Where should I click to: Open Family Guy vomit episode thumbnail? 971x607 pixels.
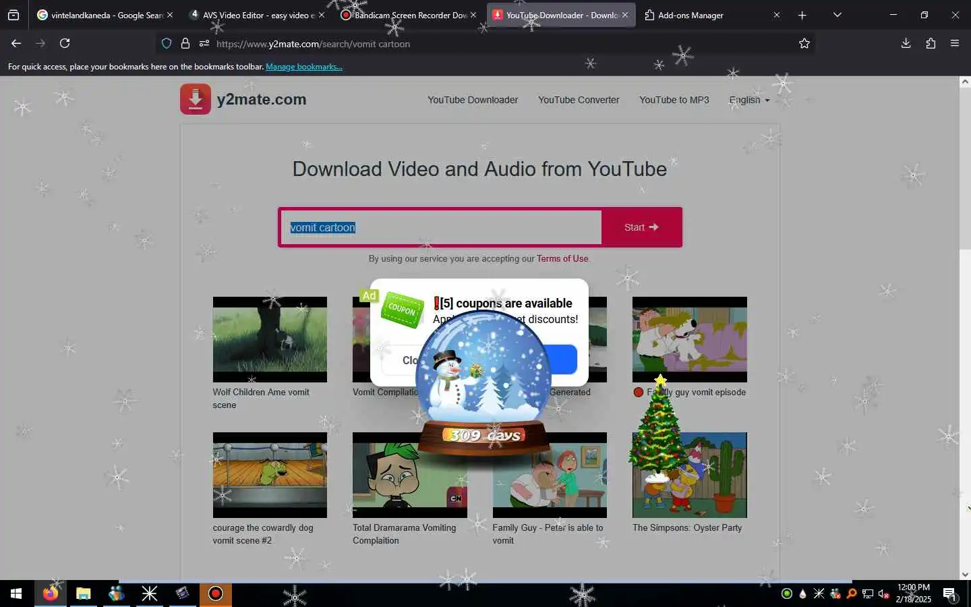pos(690,339)
